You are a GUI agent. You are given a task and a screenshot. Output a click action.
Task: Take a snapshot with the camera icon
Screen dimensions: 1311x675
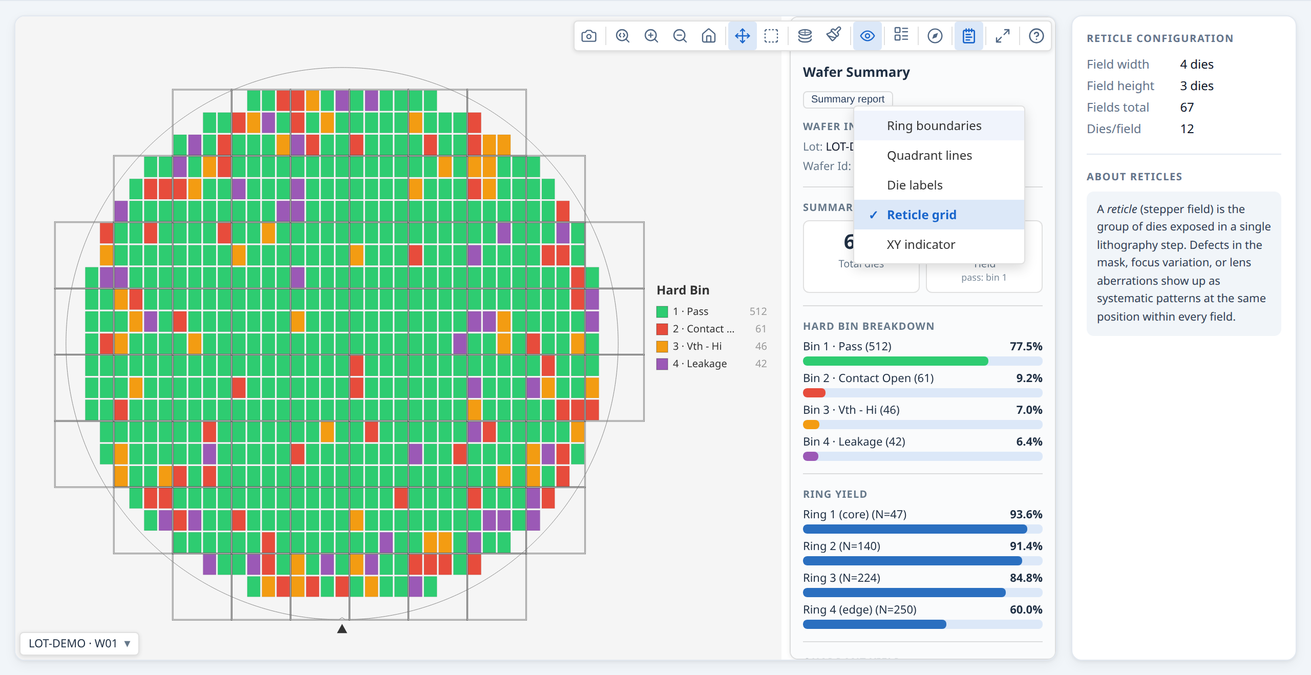click(589, 36)
